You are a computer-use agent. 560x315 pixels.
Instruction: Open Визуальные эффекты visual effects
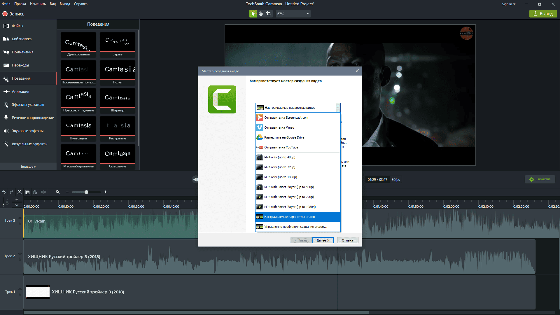[28, 144]
